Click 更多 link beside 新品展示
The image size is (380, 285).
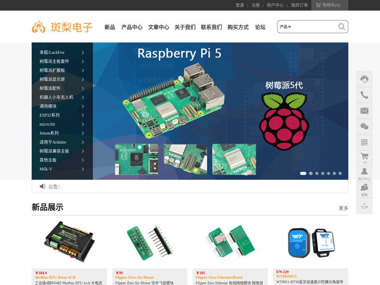344,208
